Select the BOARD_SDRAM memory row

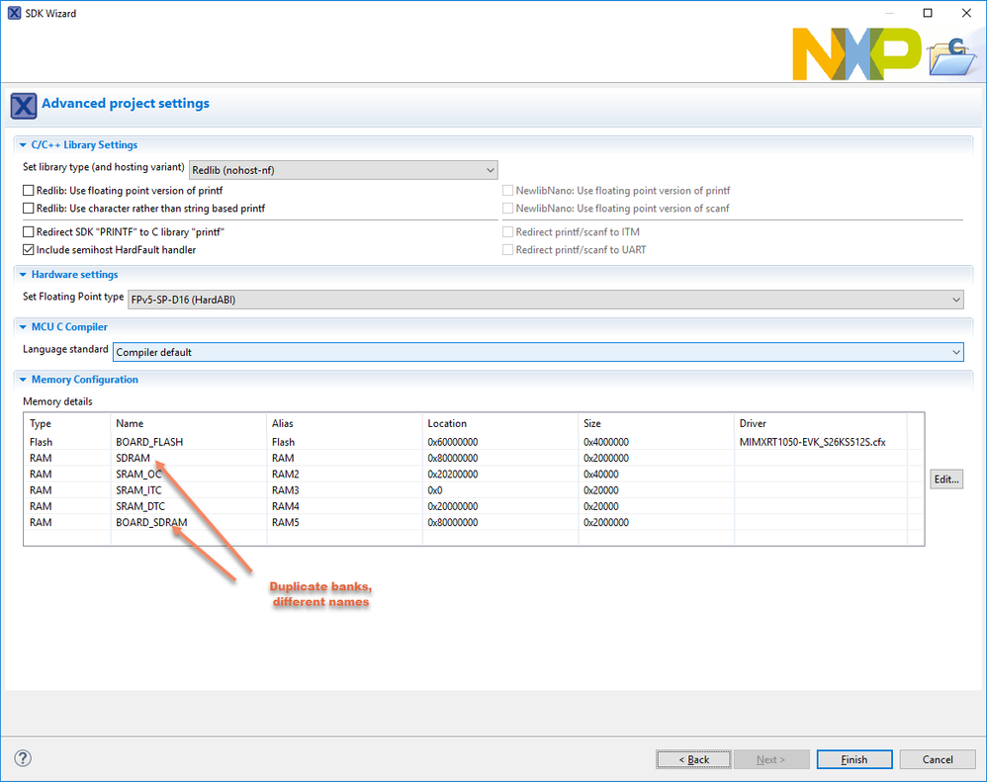[474, 522]
